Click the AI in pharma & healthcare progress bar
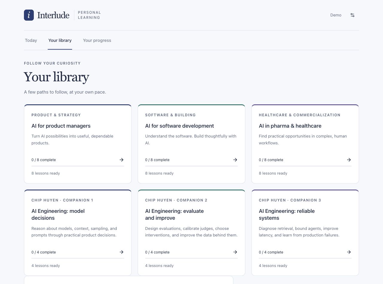 [305, 166]
